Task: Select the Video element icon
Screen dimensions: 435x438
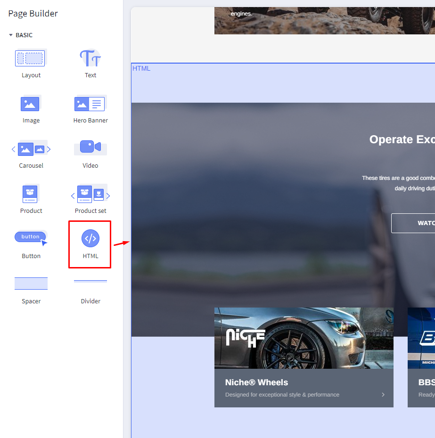Action: click(90, 147)
